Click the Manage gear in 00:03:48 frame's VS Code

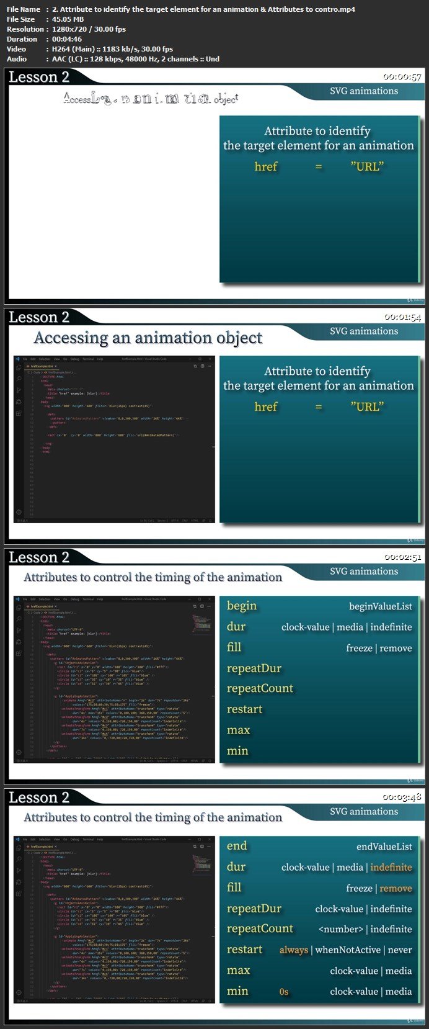pos(19,992)
